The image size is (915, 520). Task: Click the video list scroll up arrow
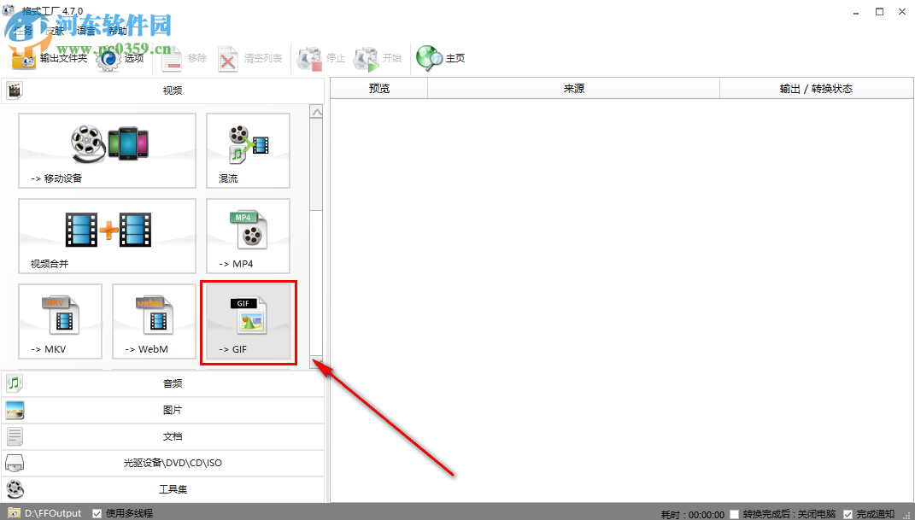pyautogui.click(x=316, y=112)
